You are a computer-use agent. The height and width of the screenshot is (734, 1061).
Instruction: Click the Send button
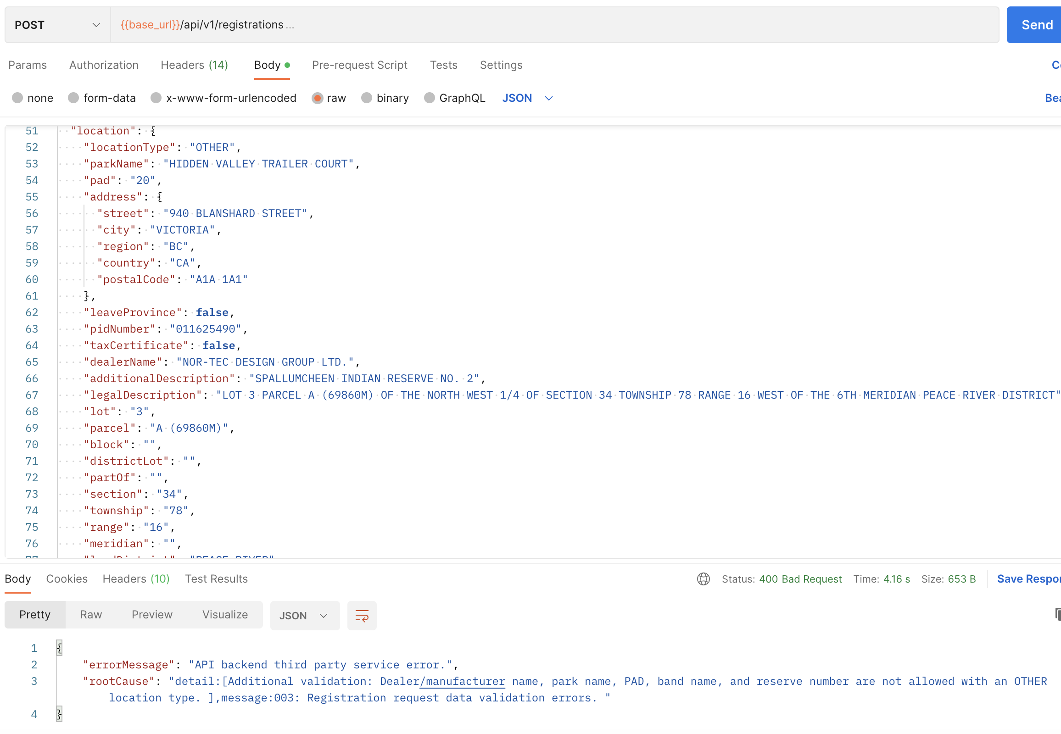pos(1034,25)
